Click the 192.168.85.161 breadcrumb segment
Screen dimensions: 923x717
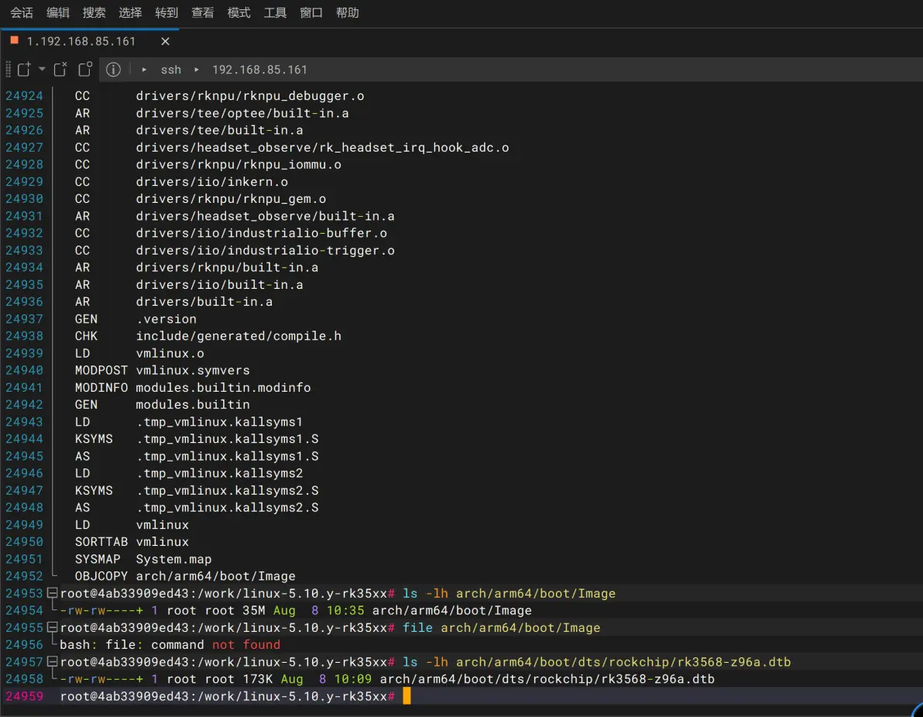[x=259, y=70]
